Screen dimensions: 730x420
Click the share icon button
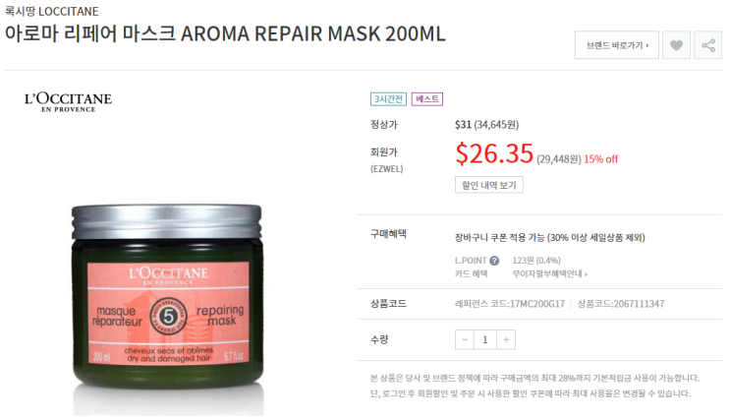(708, 45)
